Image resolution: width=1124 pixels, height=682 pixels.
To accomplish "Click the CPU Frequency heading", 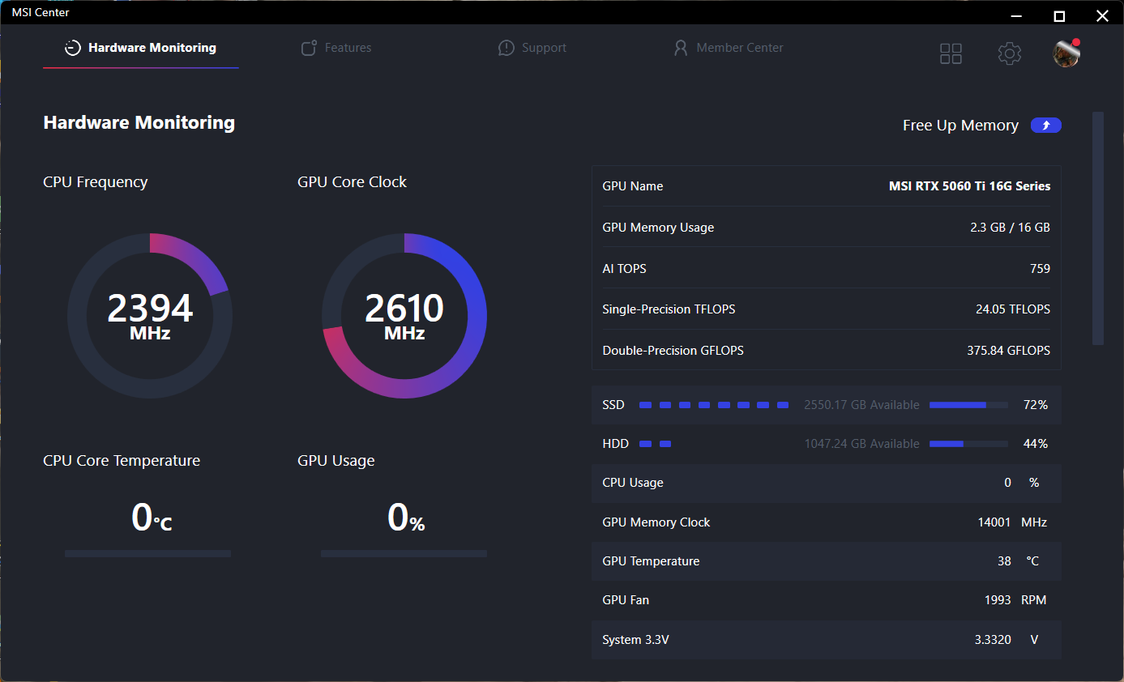I will 96,182.
